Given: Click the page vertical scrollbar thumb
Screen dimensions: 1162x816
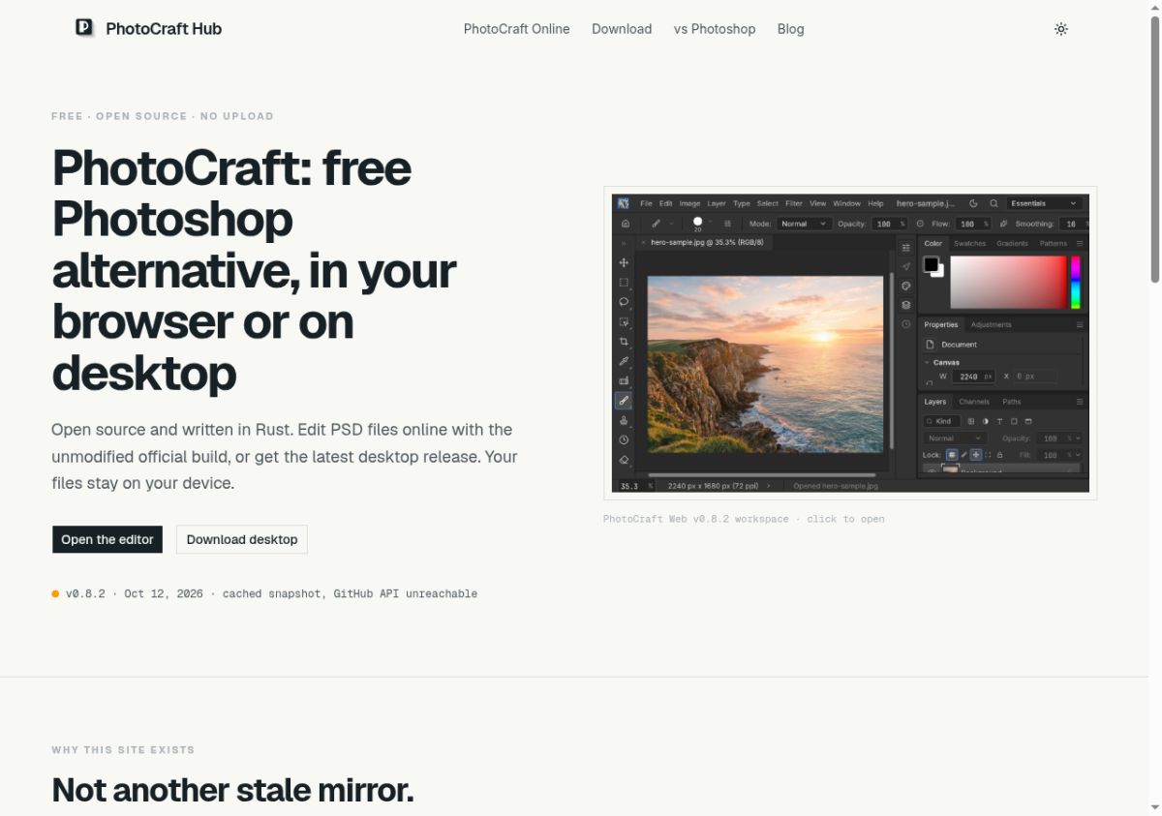Looking at the screenshot, I should (x=1155, y=151).
